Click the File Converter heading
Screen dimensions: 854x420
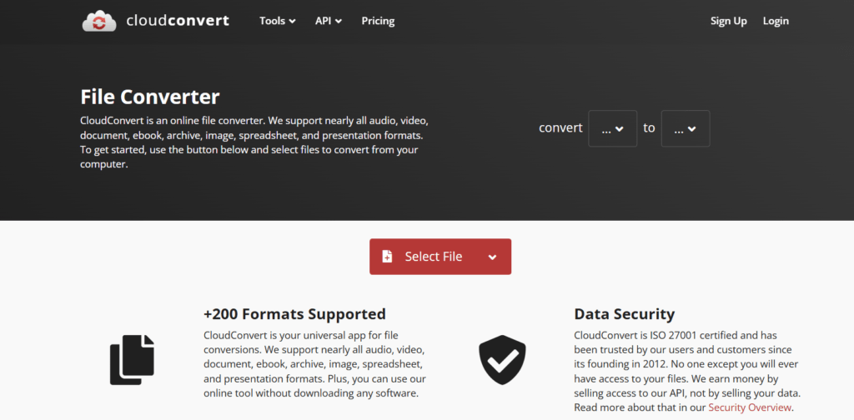[150, 96]
